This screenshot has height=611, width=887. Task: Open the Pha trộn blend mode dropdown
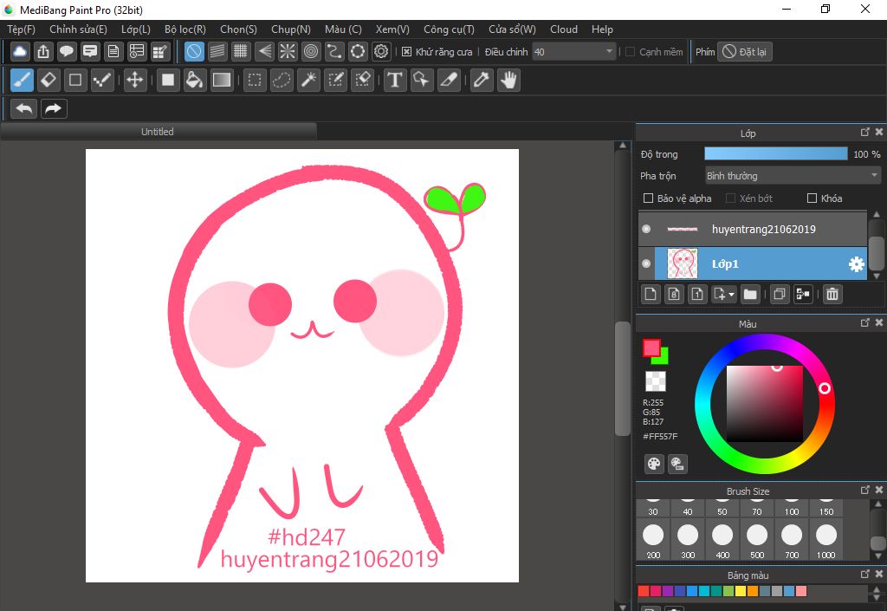pos(792,176)
